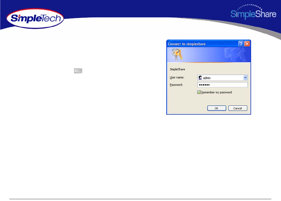Click the SimpleShare logo

(253, 12)
